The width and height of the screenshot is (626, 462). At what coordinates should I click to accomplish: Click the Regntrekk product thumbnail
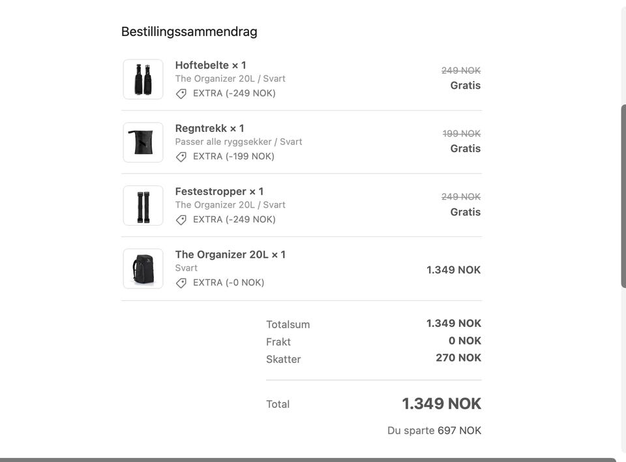(x=143, y=142)
